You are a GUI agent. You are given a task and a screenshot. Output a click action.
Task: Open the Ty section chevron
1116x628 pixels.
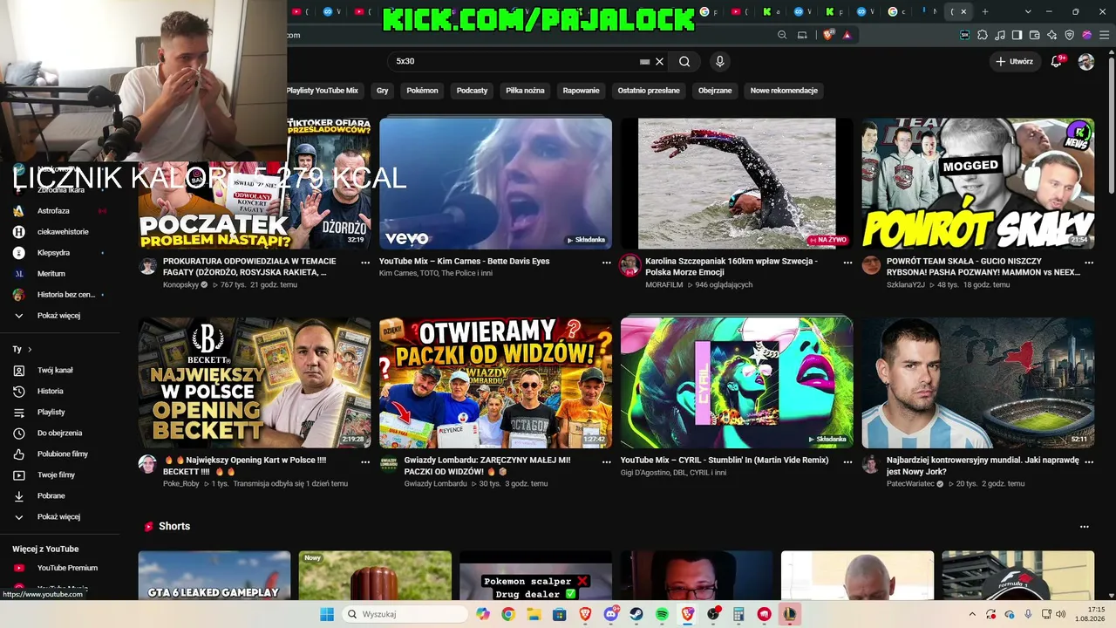pyautogui.click(x=30, y=349)
